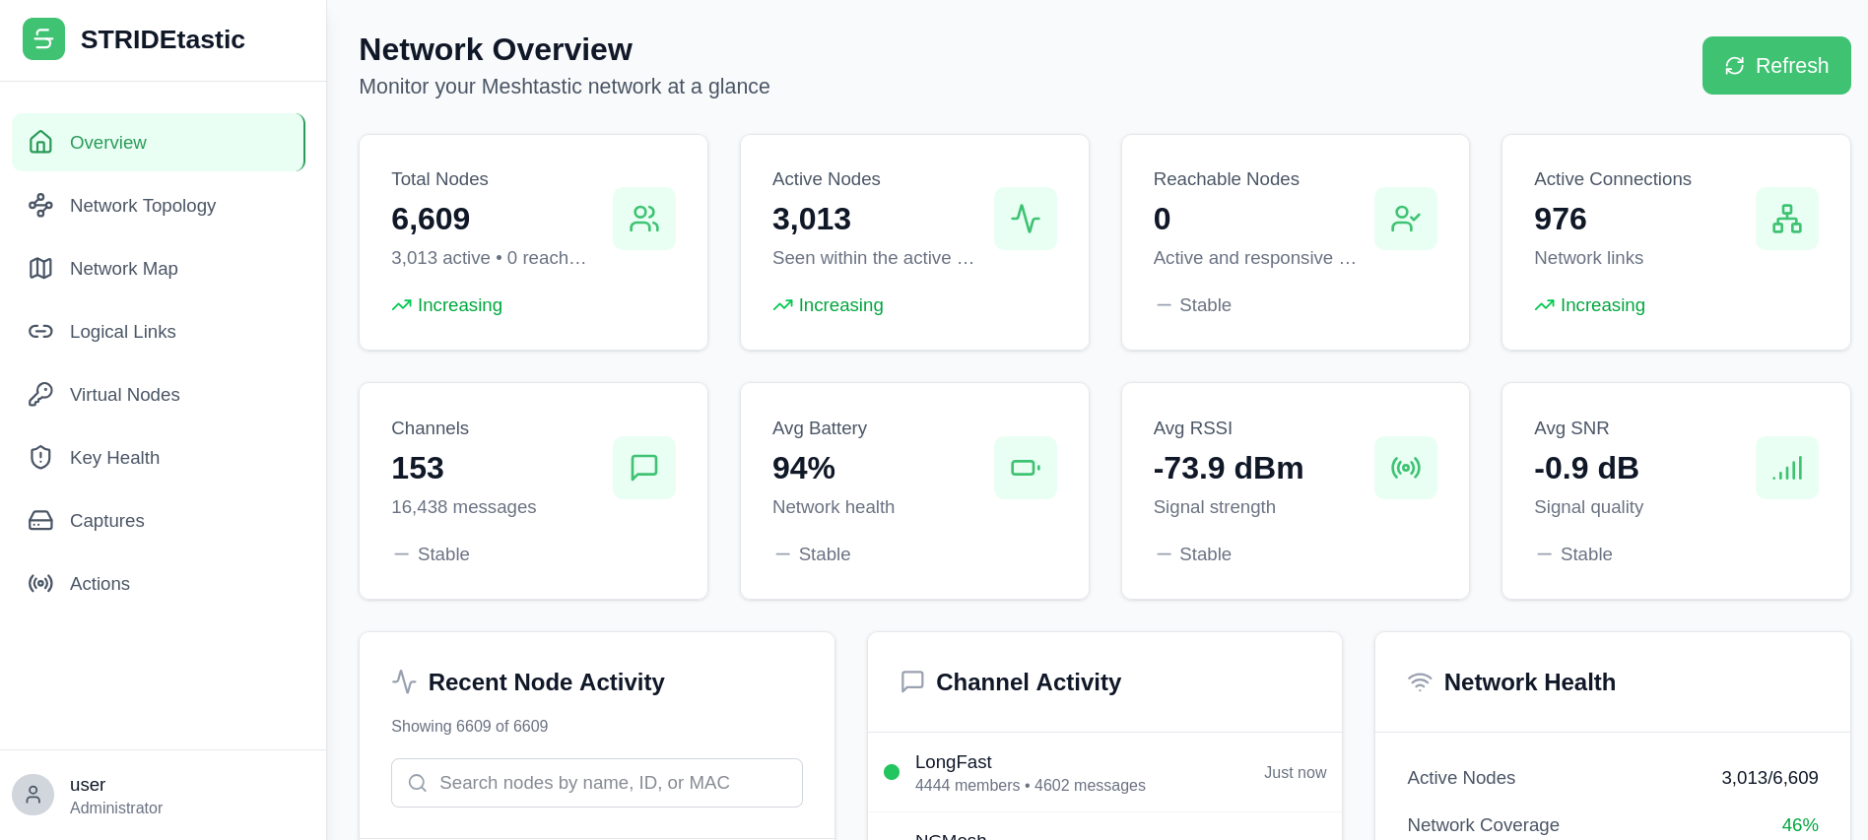Open the Overview home icon
This screenshot has width=1868, height=840.
tap(40, 142)
